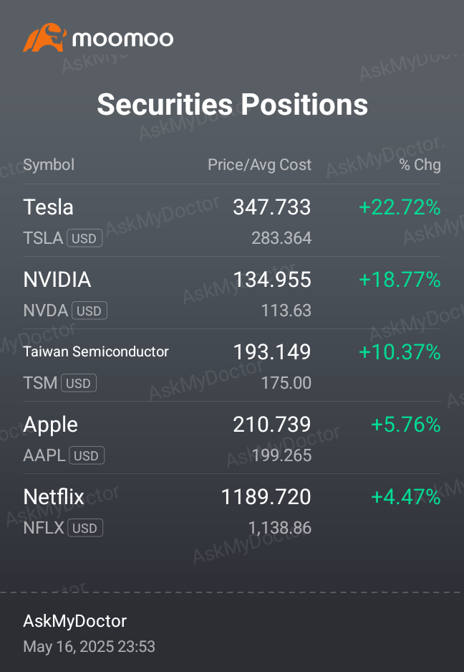Open the Apple position row
Screen dimensions: 464x672
pyautogui.click(x=232, y=438)
